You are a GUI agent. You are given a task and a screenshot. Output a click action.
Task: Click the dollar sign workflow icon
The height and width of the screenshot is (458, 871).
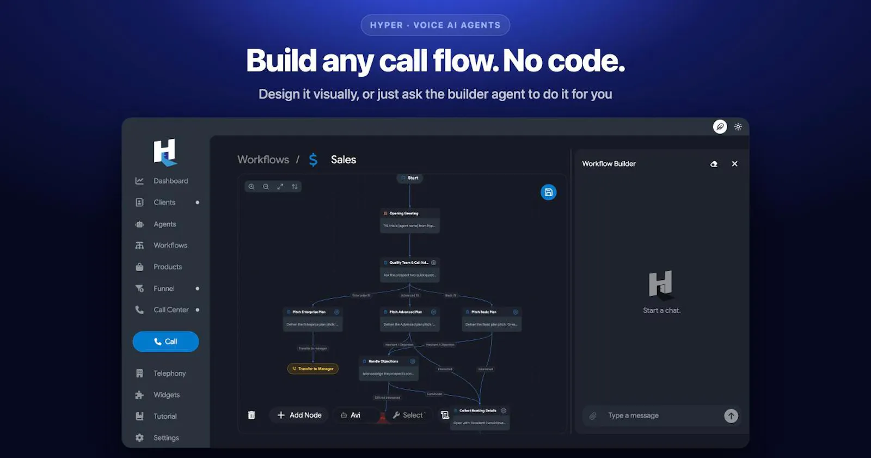coord(313,160)
